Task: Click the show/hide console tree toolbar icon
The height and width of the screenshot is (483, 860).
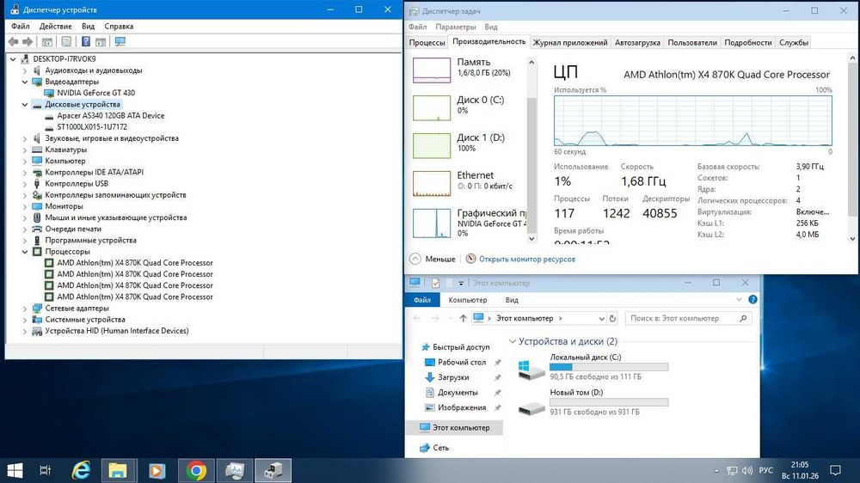Action: (47, 41)
